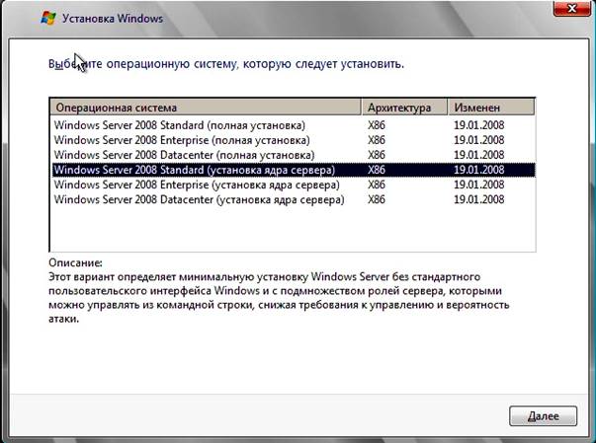The height and width of the screenshot is (443, 596).
Task: Click X86 in Datacenter полная установка row
Action: (377, 155)
